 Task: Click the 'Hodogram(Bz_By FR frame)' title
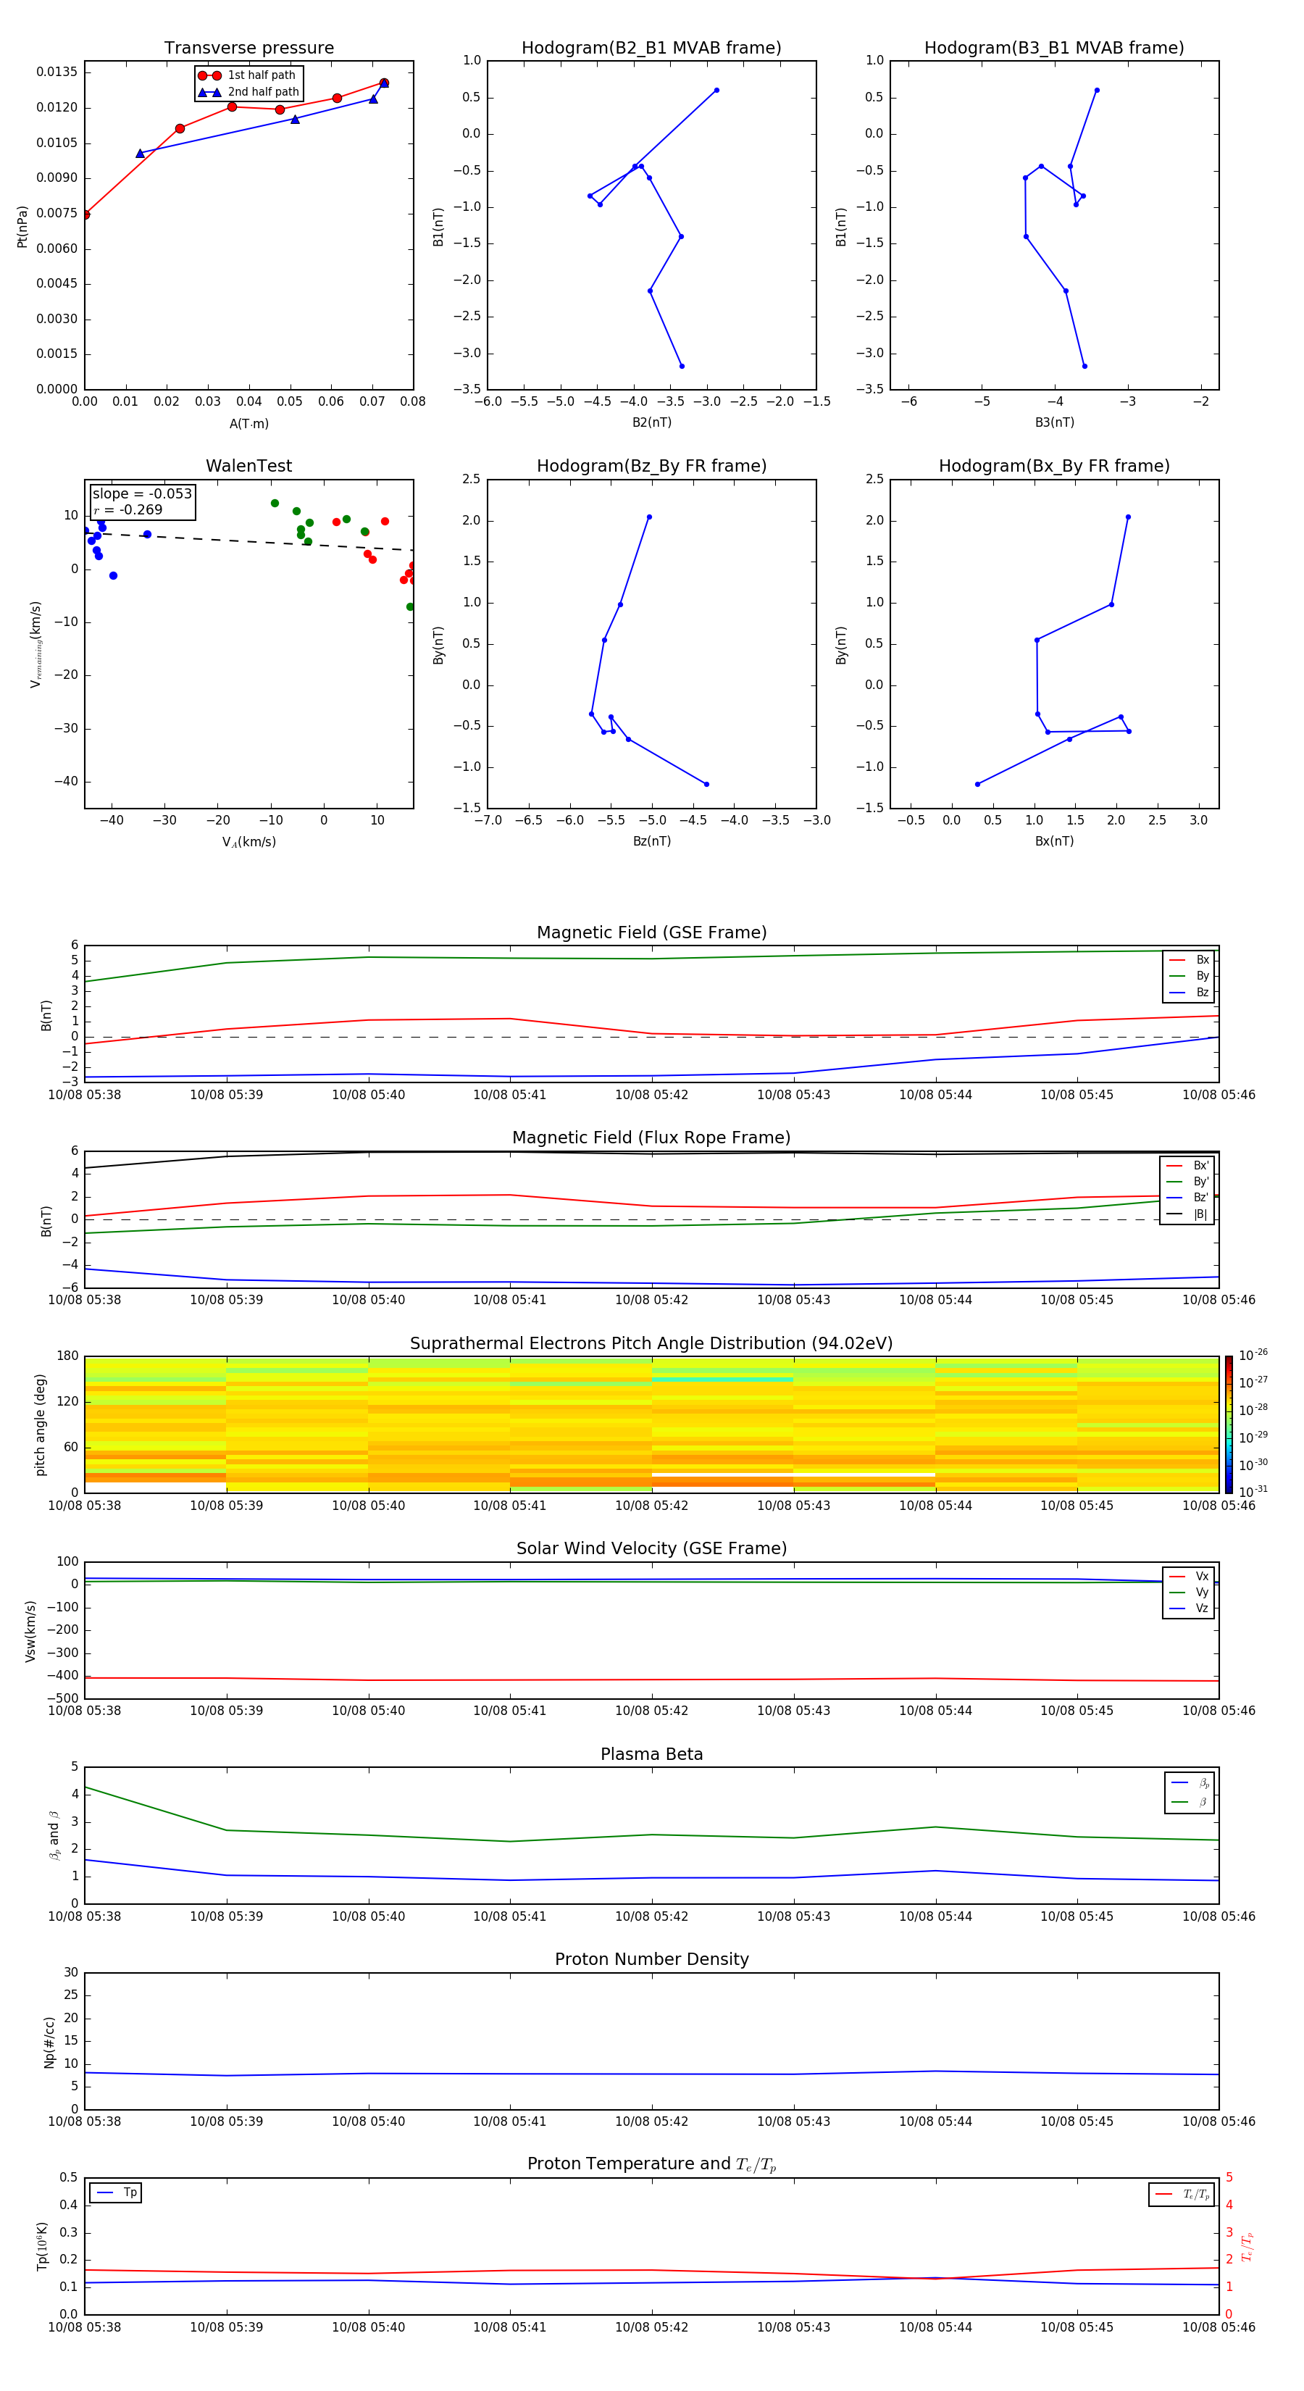(651, 466)
